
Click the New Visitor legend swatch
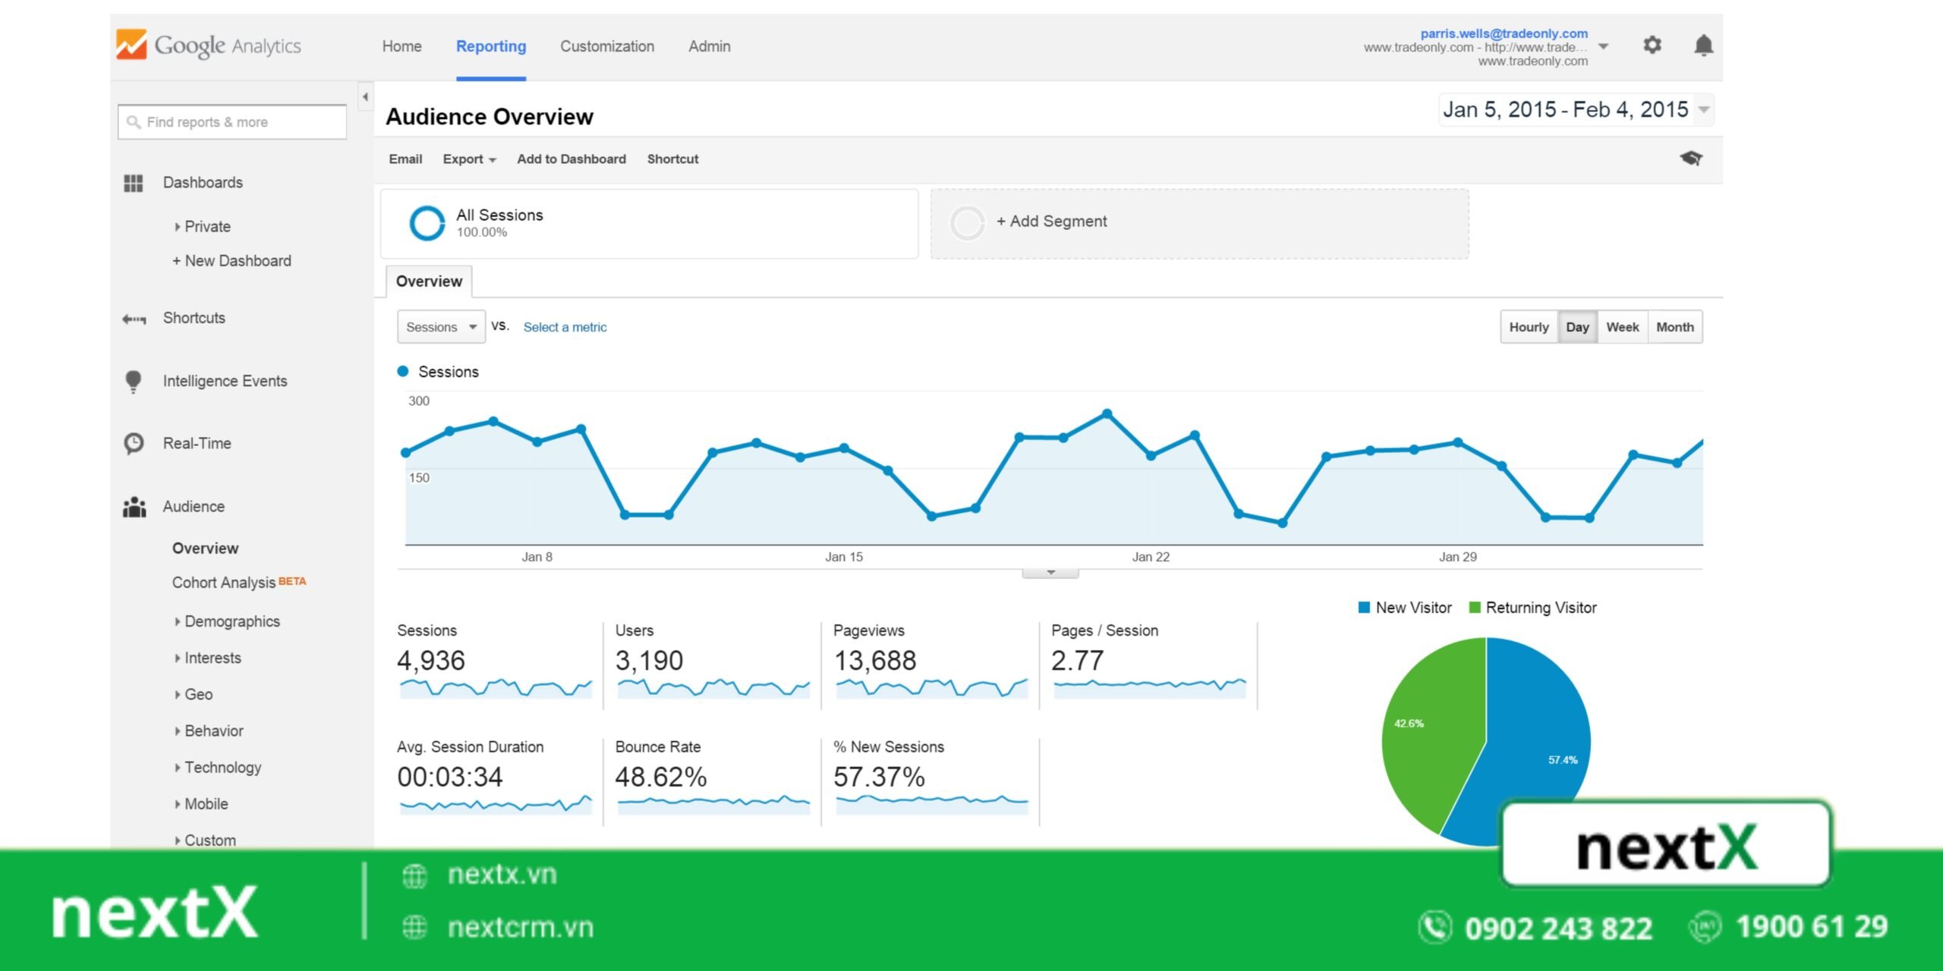(1363, 607)
